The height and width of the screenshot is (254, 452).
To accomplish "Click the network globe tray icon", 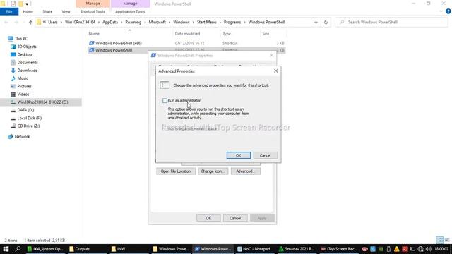I will tap(421, 249).
